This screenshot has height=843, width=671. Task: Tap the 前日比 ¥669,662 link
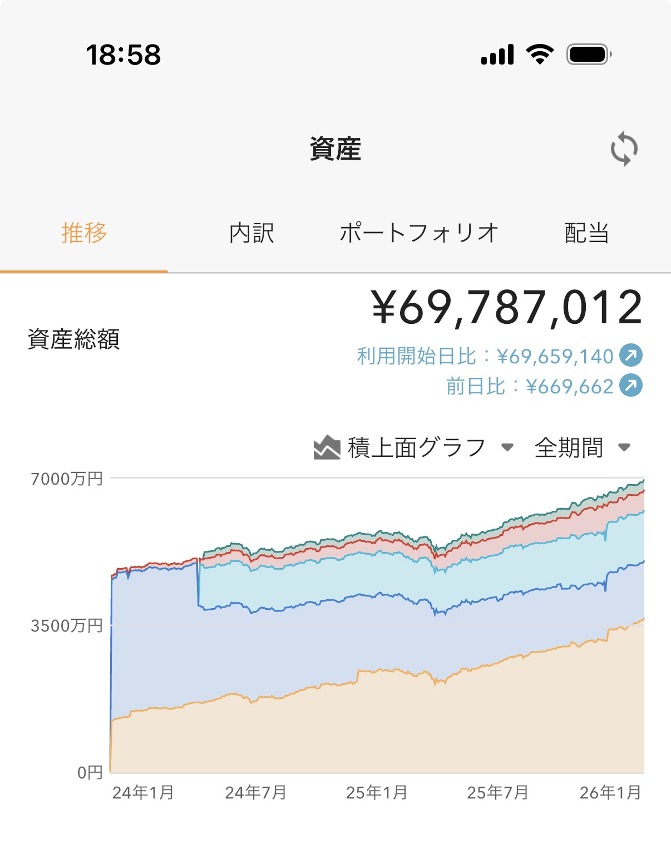point(529,386)
